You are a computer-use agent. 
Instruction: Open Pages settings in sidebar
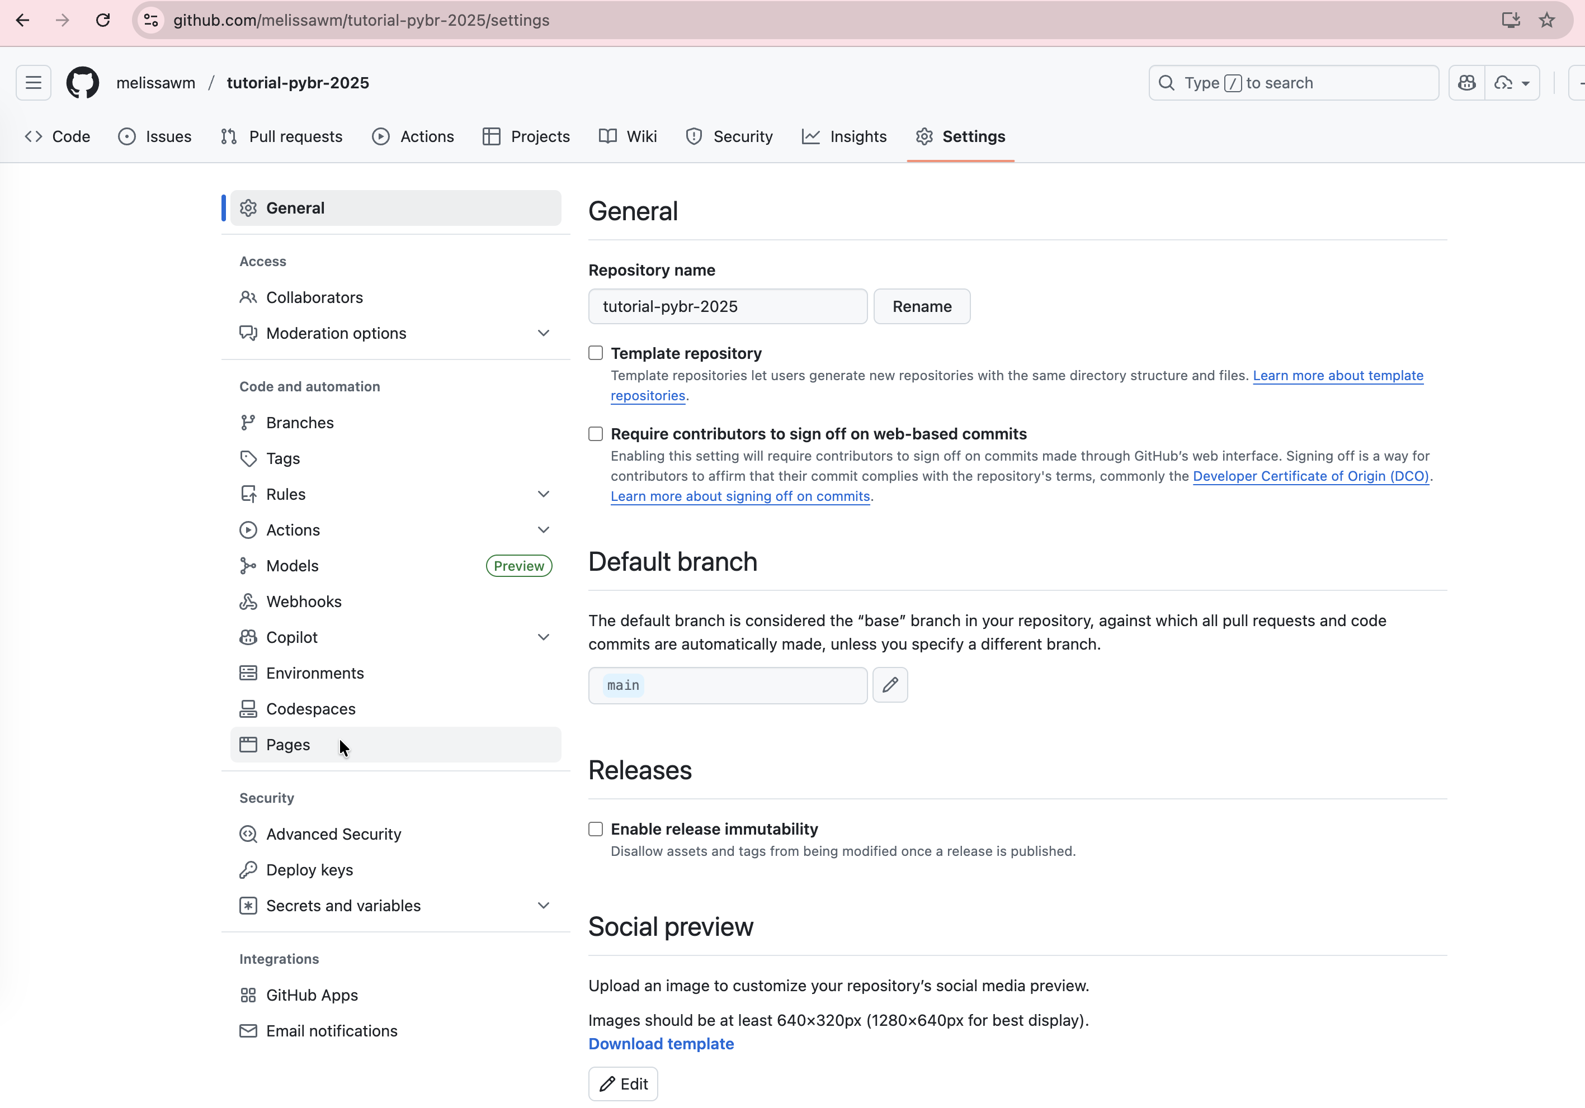pos(288,745)
